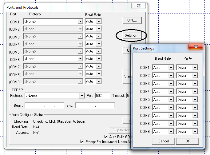210x155 pixels.
Task: Toggle Auto Build checkbox
Action: point(106,137)
